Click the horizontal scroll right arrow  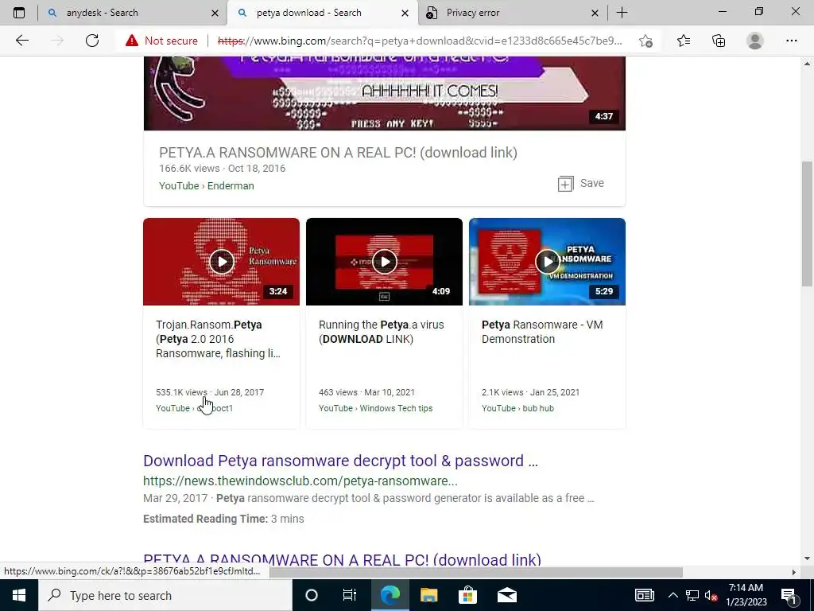793,572
